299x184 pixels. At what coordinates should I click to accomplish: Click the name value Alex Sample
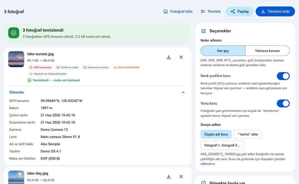point(50,144)
